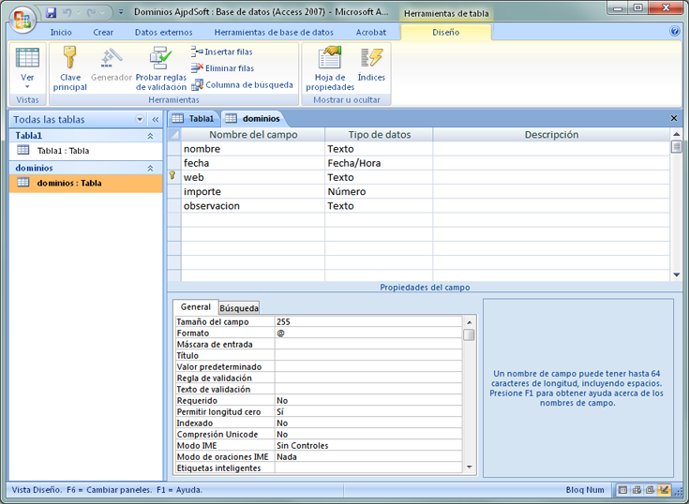Open the Todas las tablas dropdown arrow

[140, 120]
